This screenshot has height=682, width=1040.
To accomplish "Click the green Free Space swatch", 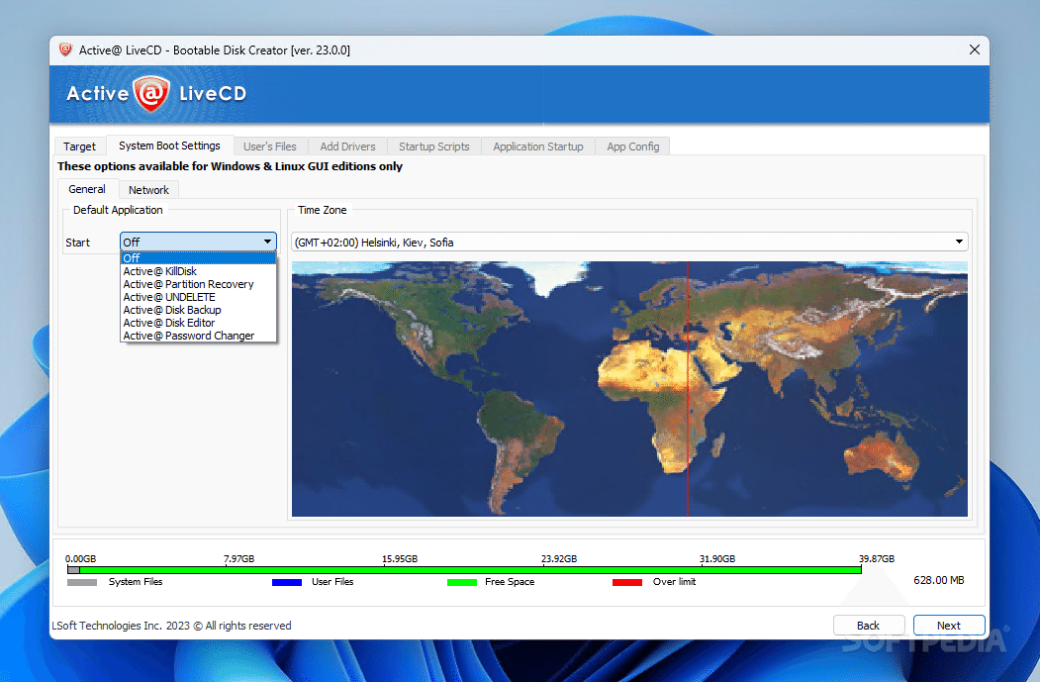I will pos(462,582).
